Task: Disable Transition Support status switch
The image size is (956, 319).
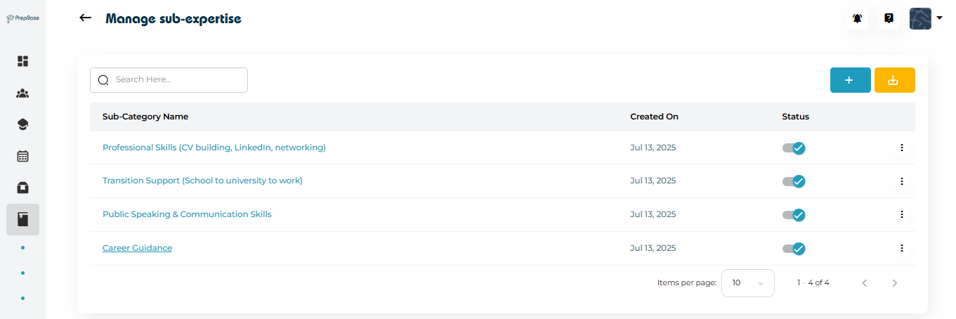Action: coord(794,181)
